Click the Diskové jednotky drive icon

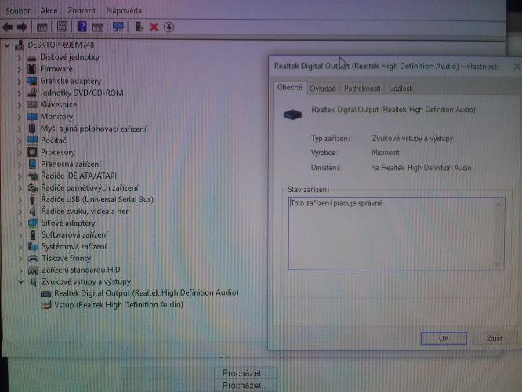(31, 58)
